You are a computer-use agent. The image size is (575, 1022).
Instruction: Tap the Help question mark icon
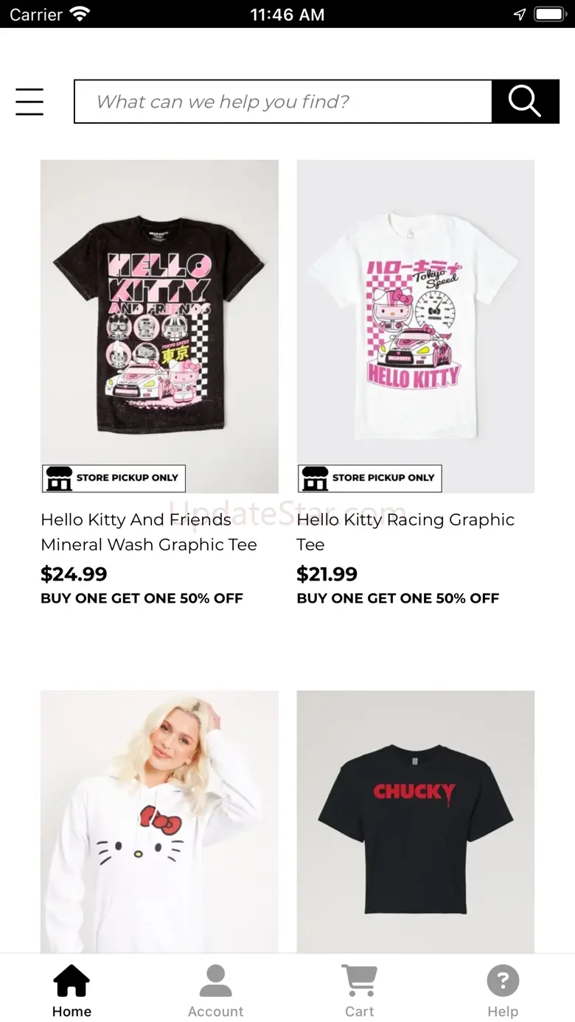tap(503, 981)
